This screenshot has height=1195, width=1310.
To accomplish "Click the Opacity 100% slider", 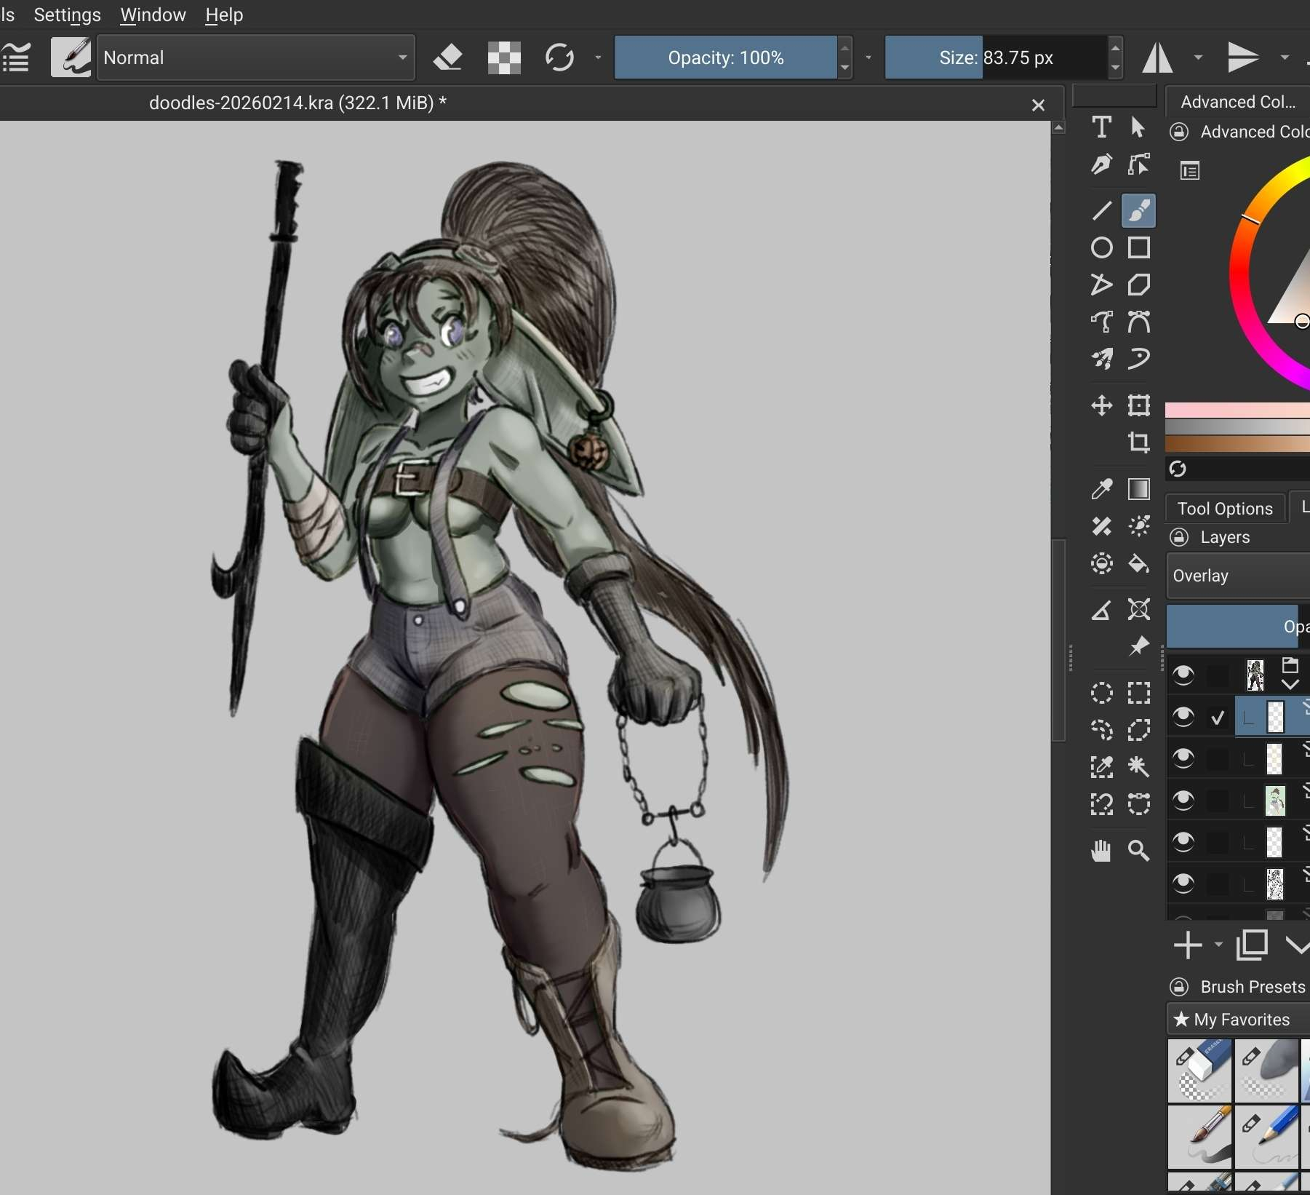I will tap(725, 57).
